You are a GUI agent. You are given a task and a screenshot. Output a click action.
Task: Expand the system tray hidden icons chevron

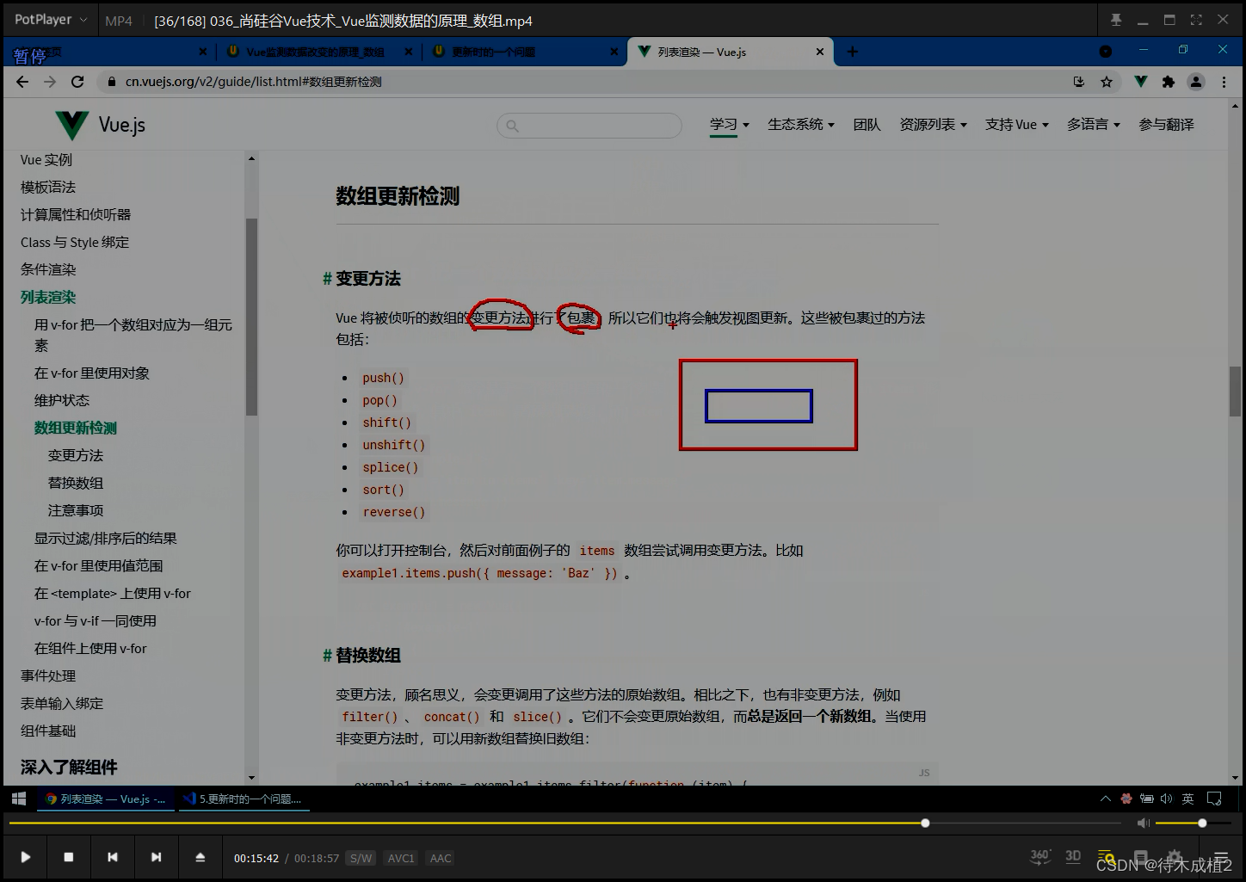point(1106,799)
